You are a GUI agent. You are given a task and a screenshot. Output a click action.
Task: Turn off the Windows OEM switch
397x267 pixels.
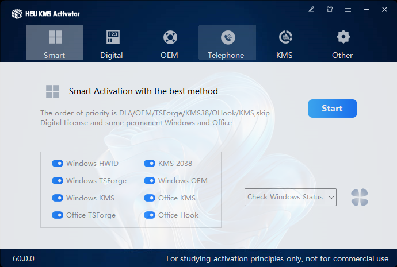150,181
